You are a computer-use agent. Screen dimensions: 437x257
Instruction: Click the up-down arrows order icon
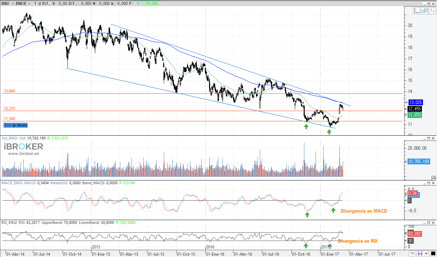[433, 11]
